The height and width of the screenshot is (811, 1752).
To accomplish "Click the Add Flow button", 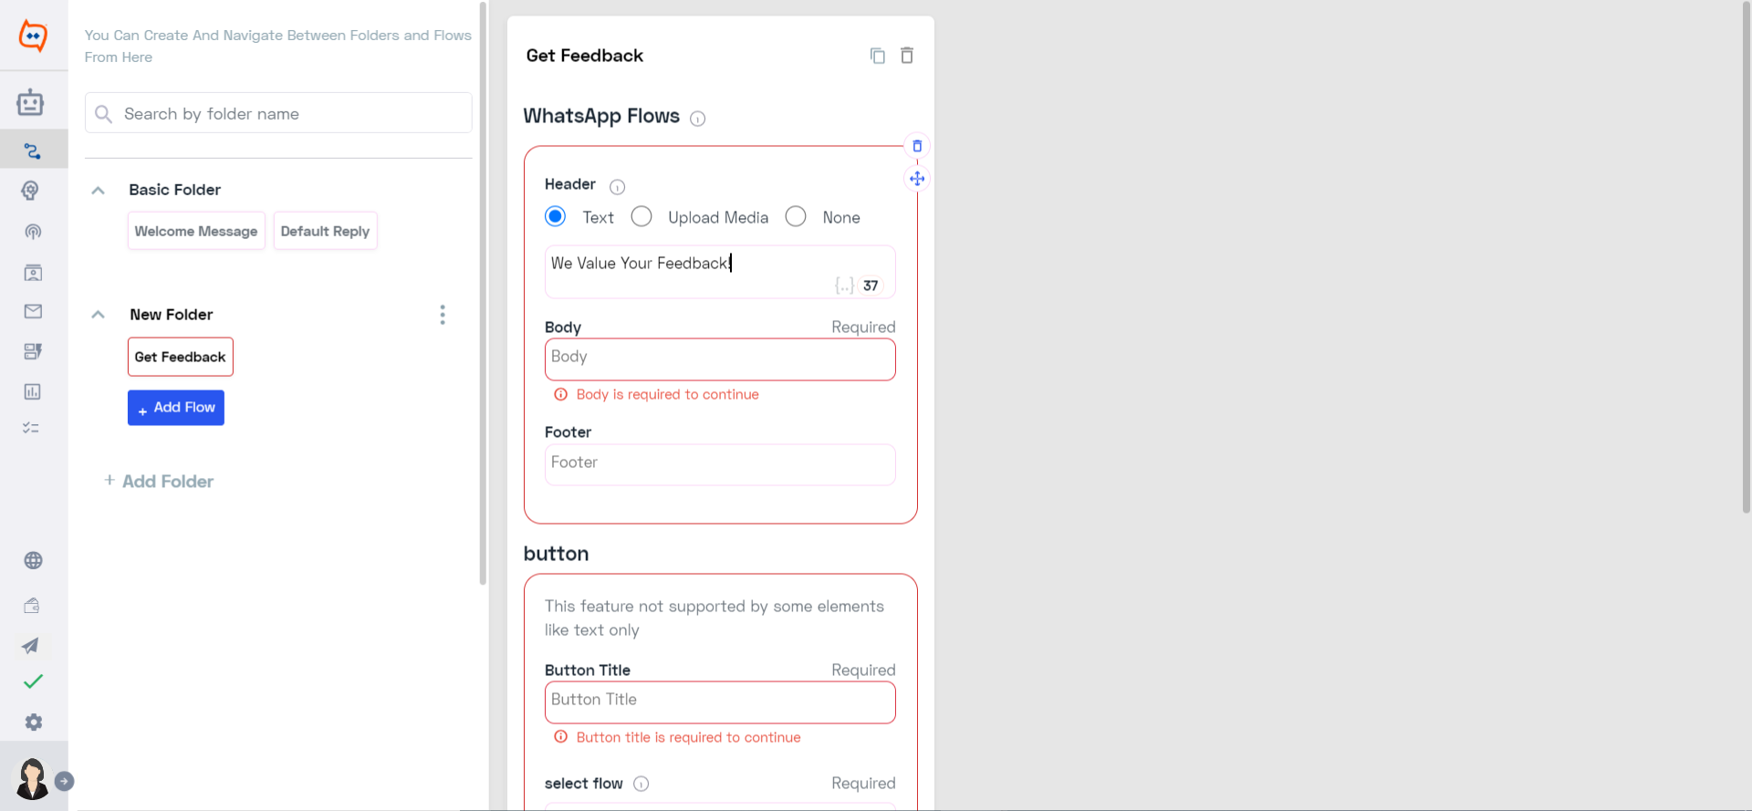I will point(176,408).
